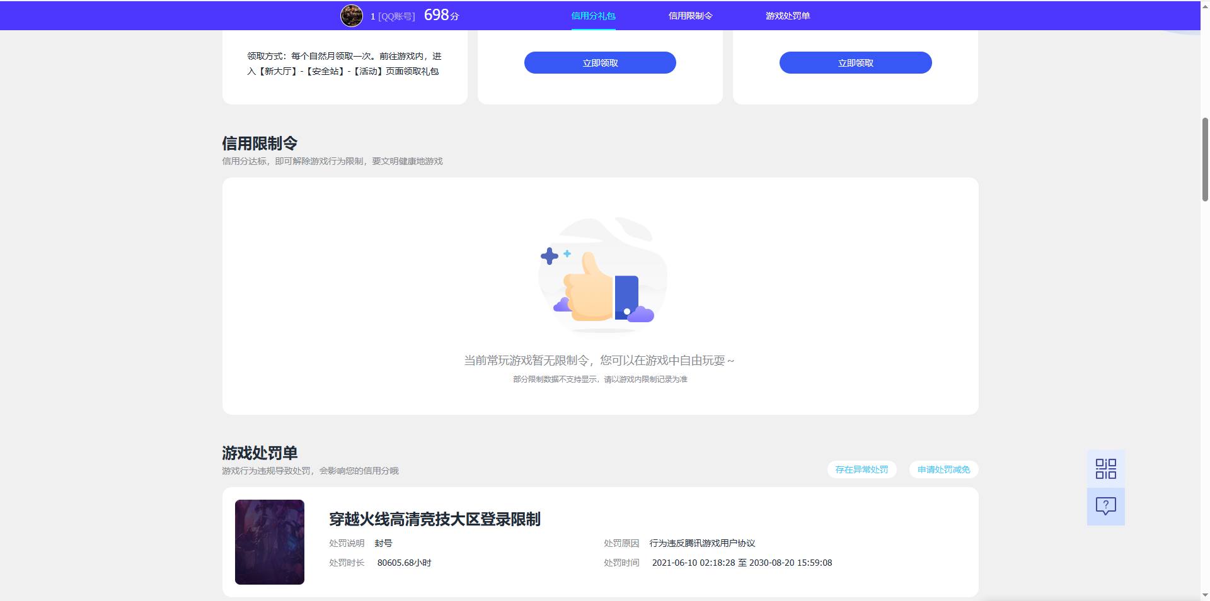This screenshot has height=601, width=1210.
Task: Open 申请处罚减免 link
Action: pos(943,469)
